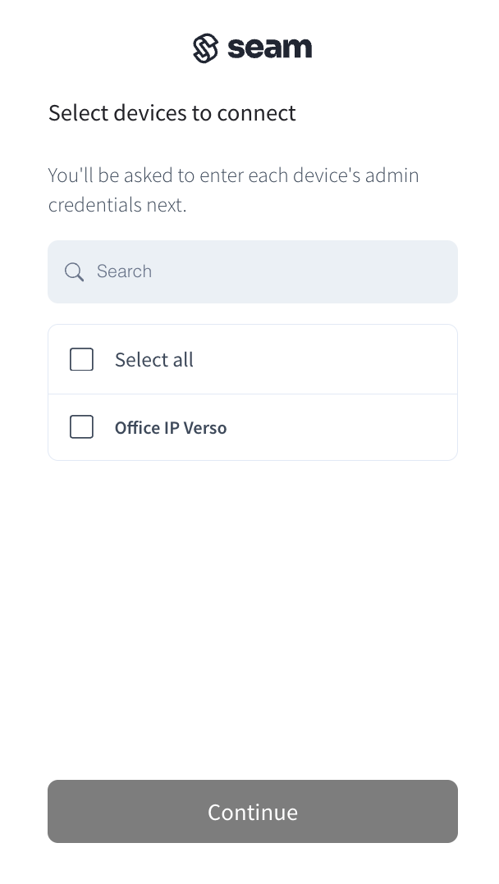The image size is (499, 884).
Task: Click the first line of the description paragraph
Action: tap(233, 175)
